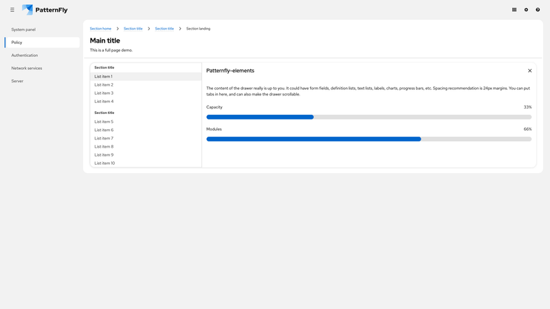The image size is (550, 309).
Task: Open the application launcher grid icon
Action: [x=514, y=10]
